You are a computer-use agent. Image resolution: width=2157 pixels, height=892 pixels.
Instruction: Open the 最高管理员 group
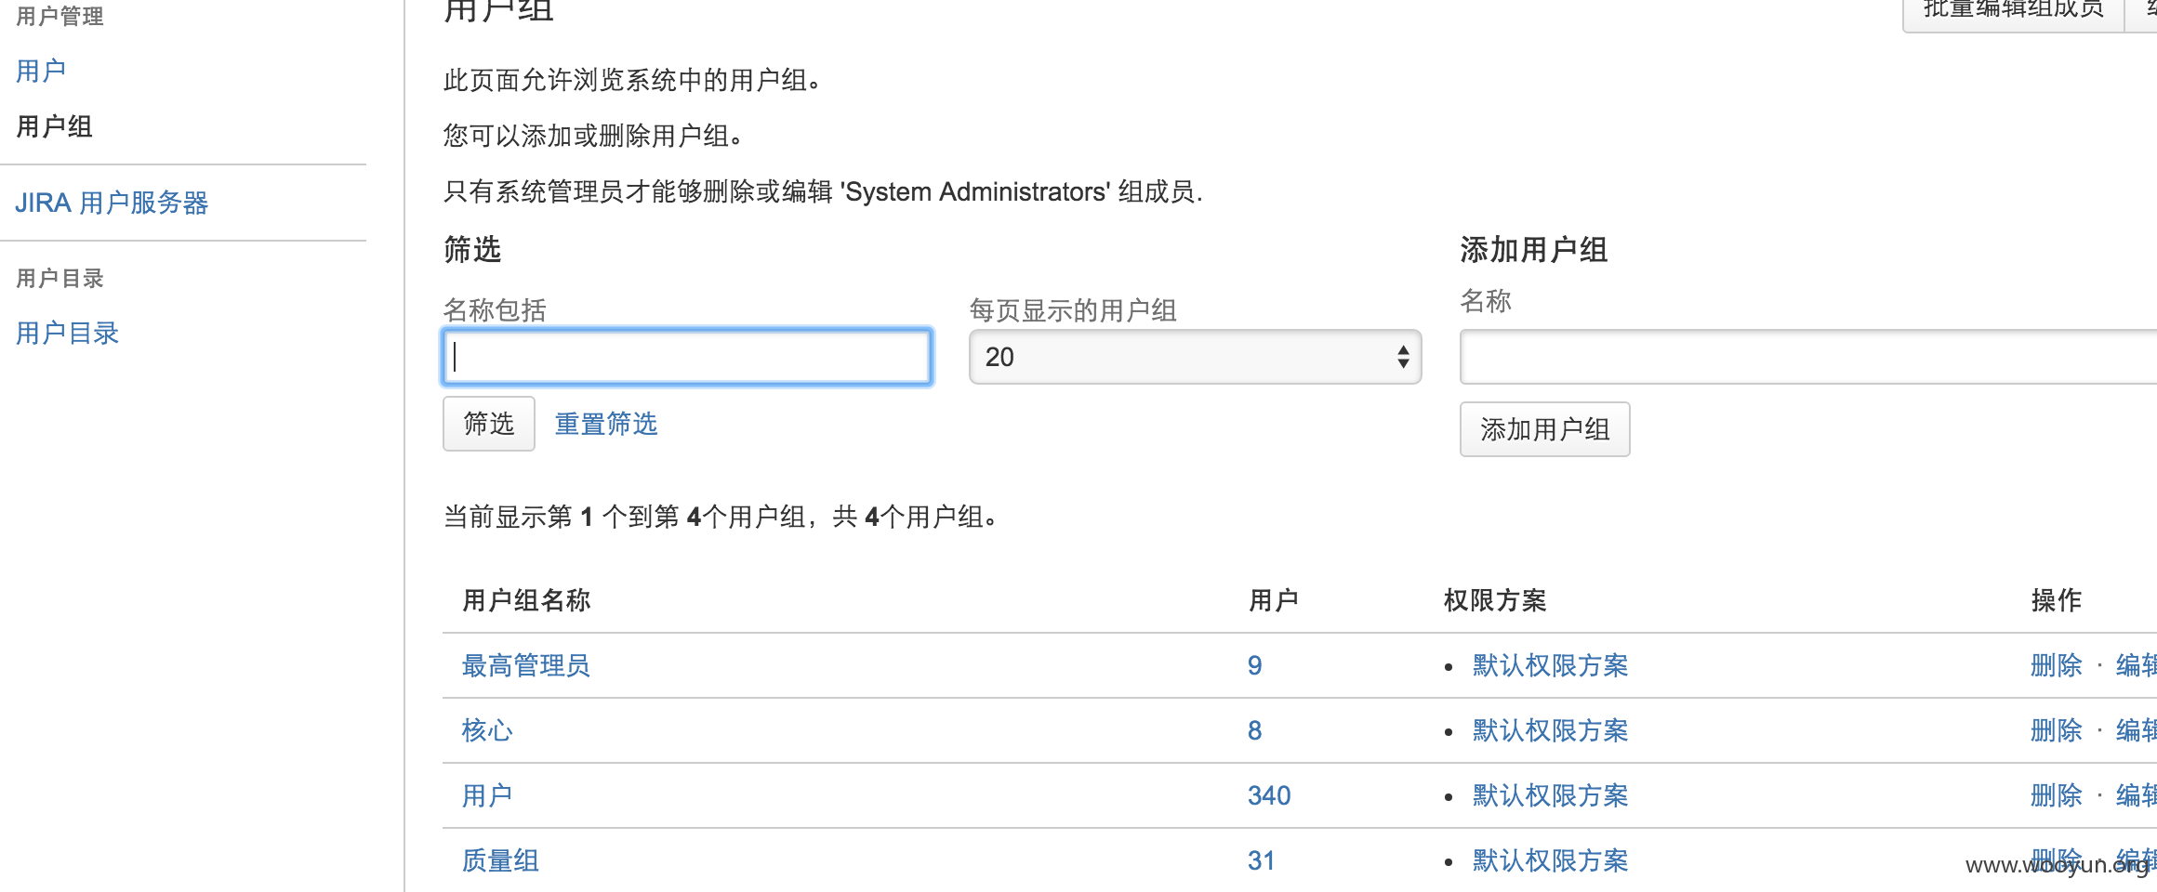coord(526,665)
